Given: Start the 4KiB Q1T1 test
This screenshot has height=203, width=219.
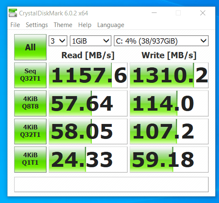Looking at the screenshot, I should (30, 159).
